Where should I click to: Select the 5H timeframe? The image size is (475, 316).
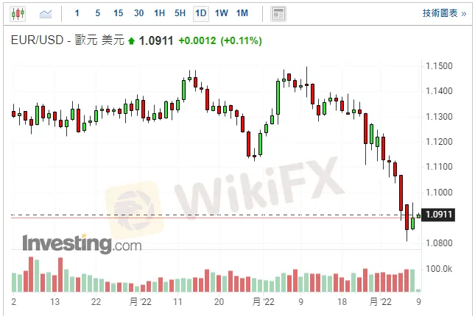(x=180, y=13)
